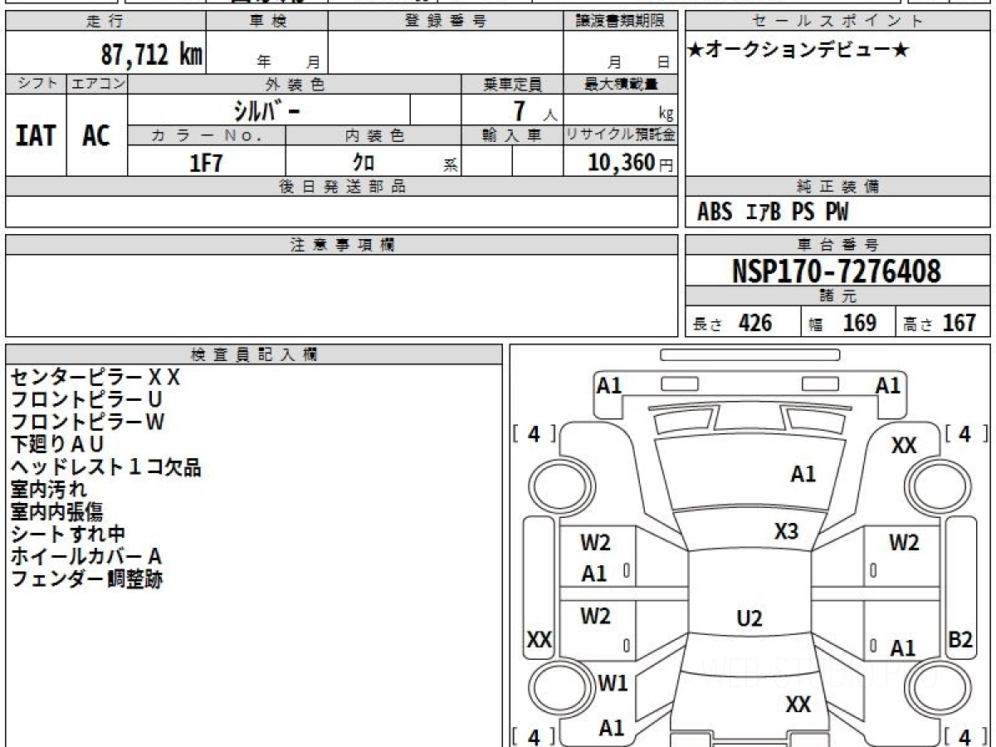Select the note ホイールカバーA
The height and width of the screenshot is (747, 996).
(x=85, y=557)
